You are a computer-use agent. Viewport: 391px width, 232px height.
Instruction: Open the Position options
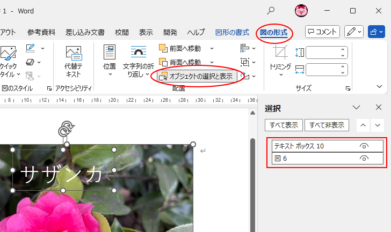click(x=110, y=61)
